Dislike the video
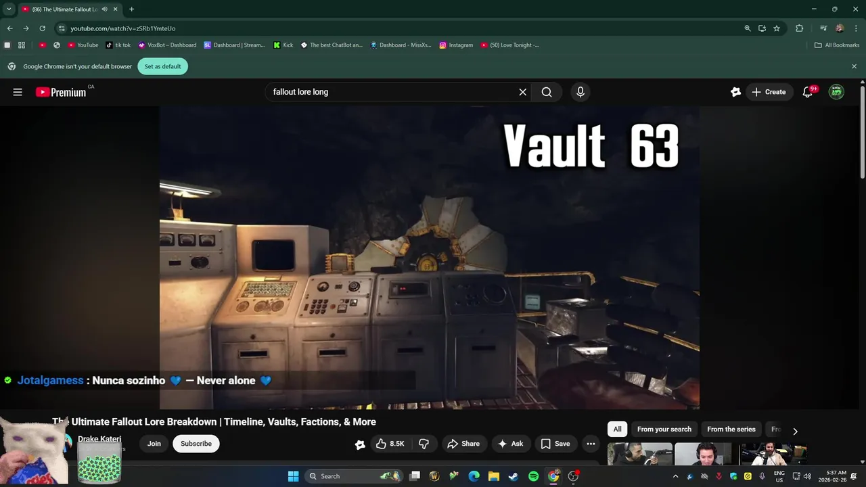Image resolution: width=866 pixels, height=487 pixels. 424,444
